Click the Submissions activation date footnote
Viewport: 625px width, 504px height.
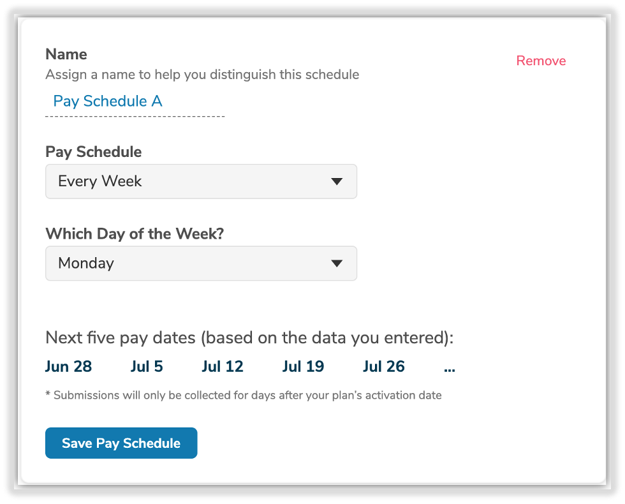244,395
